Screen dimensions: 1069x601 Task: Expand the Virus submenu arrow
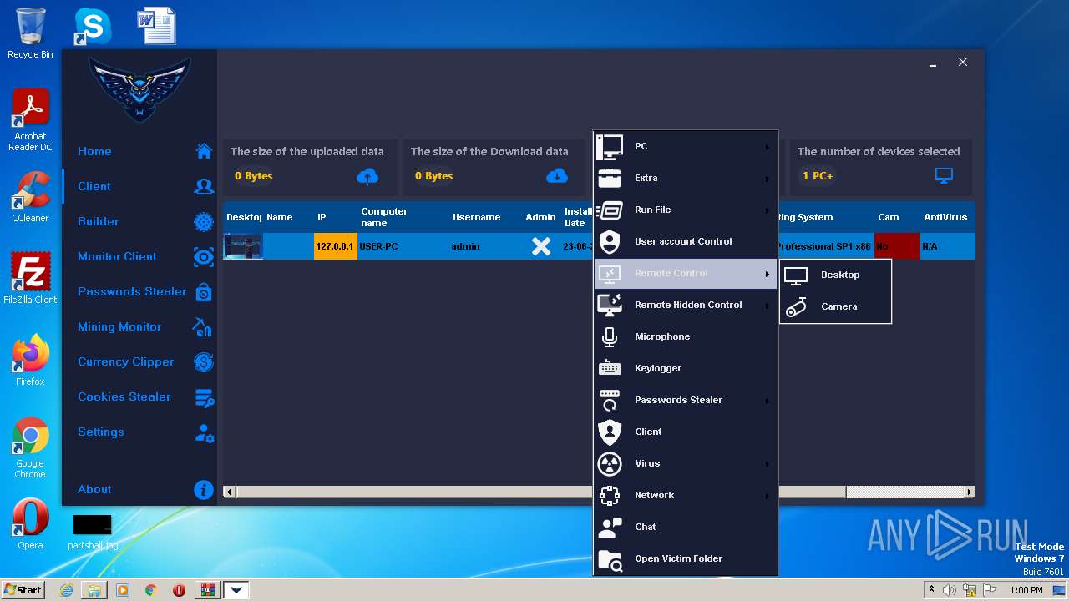[x=767, y=464]
